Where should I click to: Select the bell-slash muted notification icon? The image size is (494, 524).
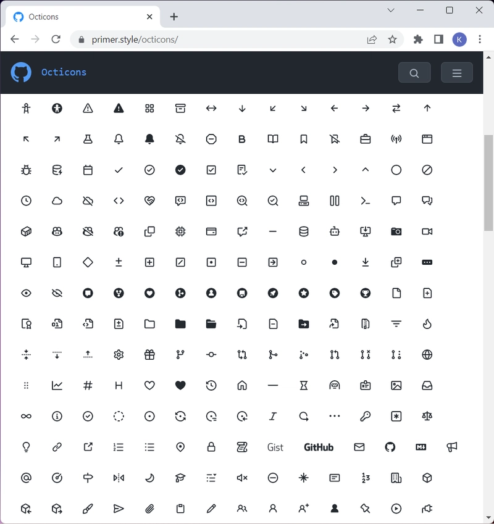coord(180,139)
